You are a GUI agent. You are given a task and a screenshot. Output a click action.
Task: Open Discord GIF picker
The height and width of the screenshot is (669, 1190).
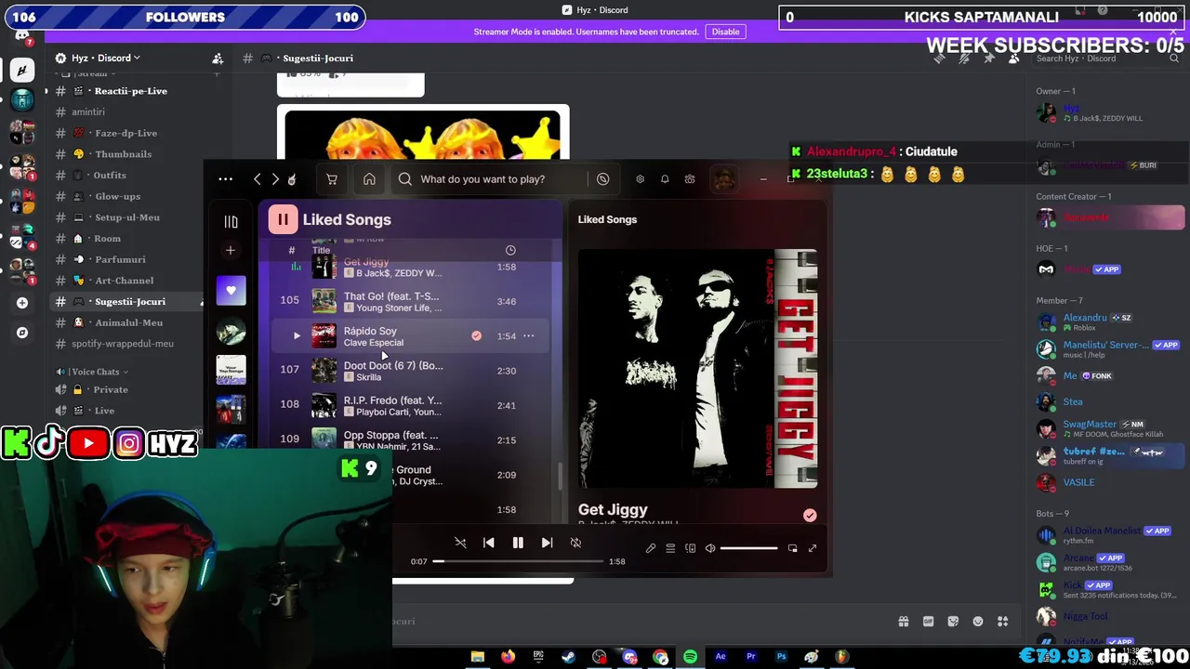928,622
